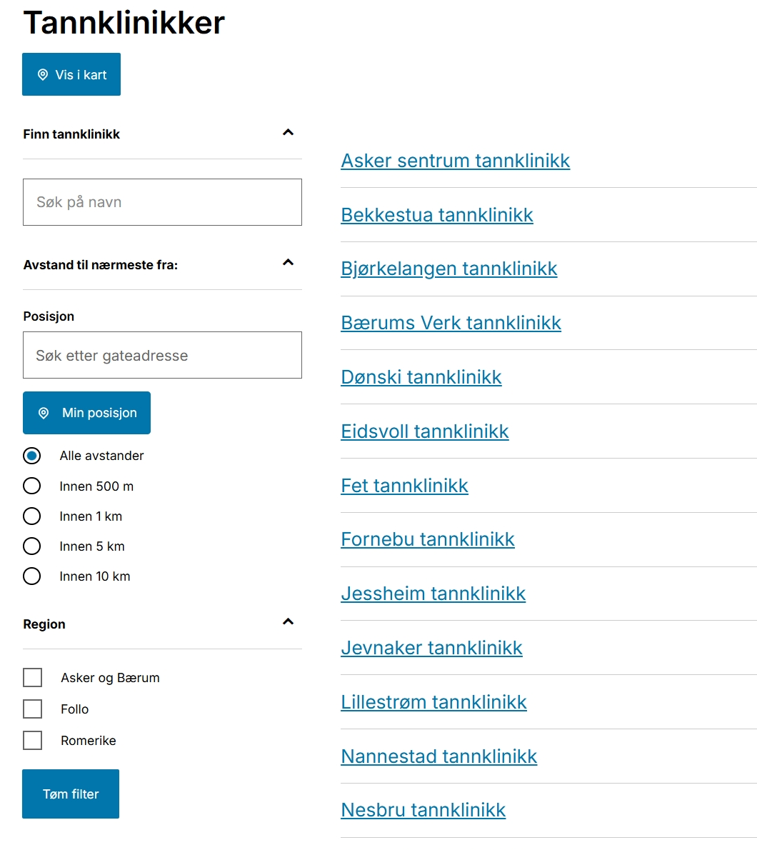Check the Asker og Bærum region box
This screenshot has height=850, width=757.
point(33,678)
